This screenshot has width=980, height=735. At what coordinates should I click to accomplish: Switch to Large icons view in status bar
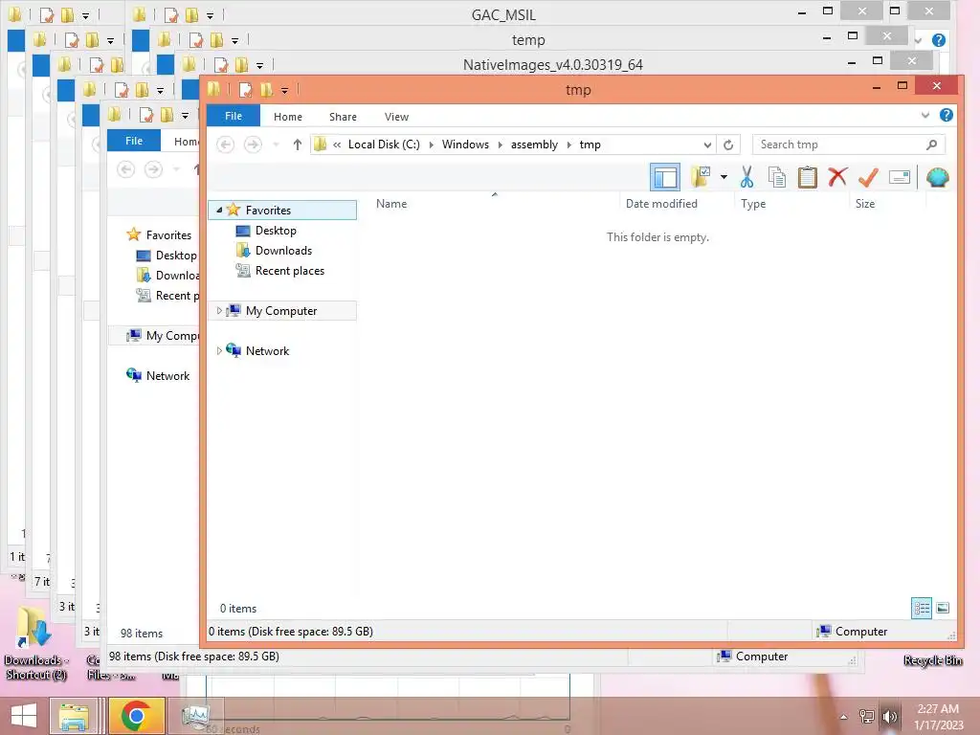(x=943, y=608)
